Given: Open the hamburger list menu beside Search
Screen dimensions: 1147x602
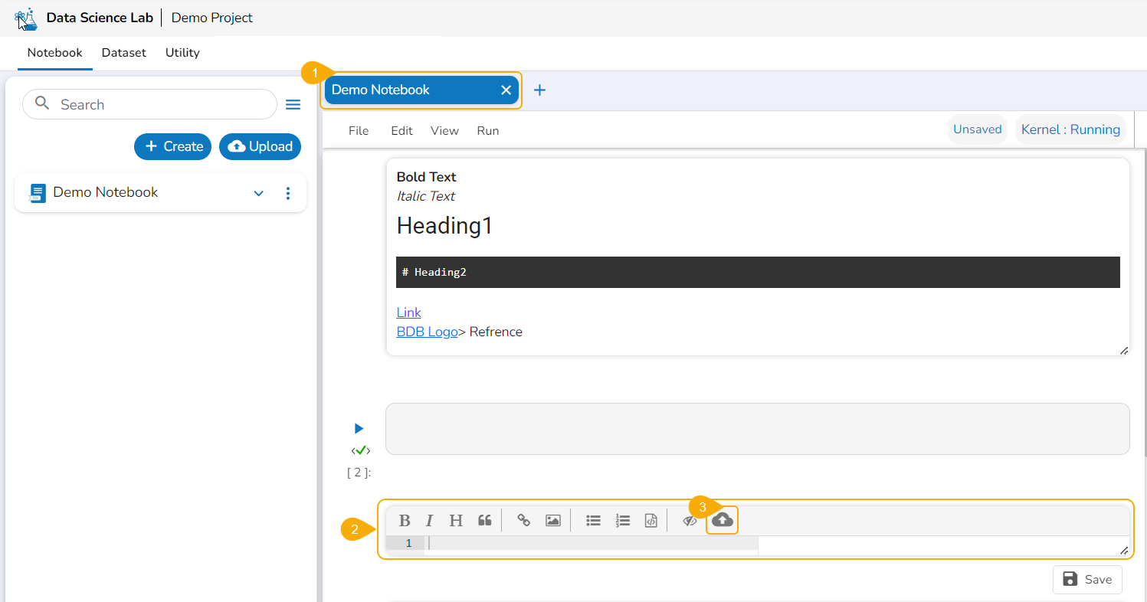Looking at the screenshot, I should click(293, 104).
